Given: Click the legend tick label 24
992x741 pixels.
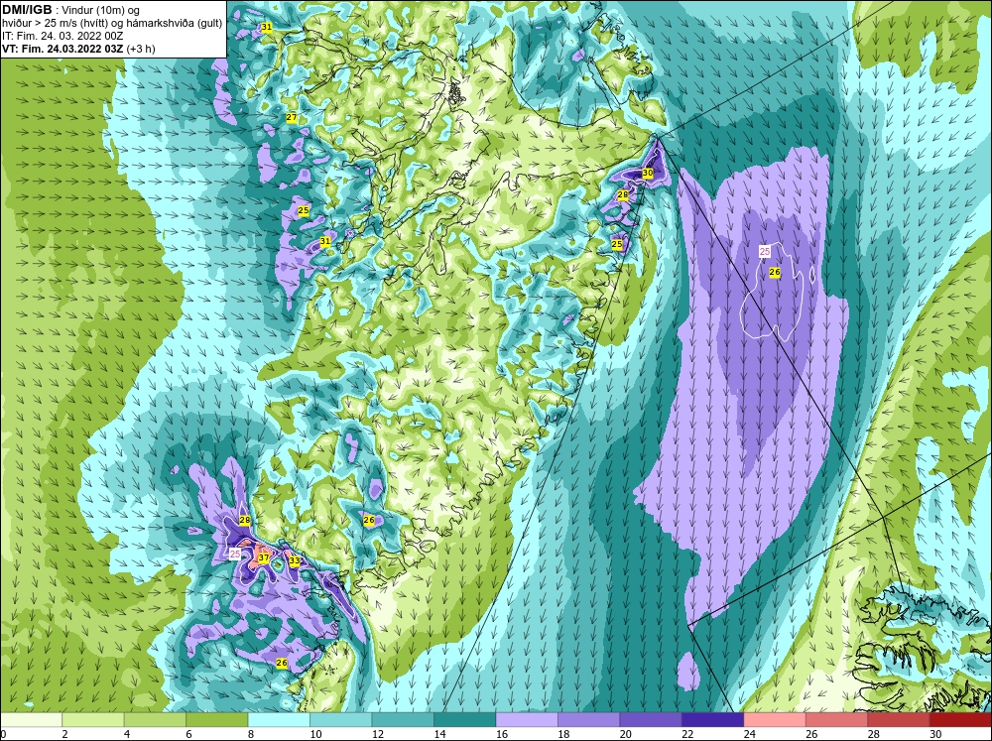Looking at the screenshot, I should 749,734.
